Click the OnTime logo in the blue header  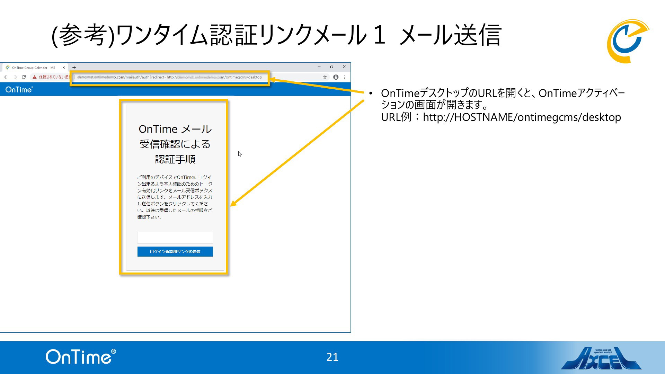tap(19, 90)
